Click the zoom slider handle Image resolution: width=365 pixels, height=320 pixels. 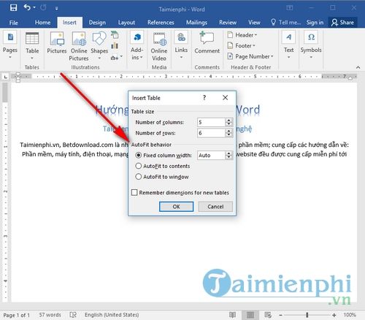point(307,315)
